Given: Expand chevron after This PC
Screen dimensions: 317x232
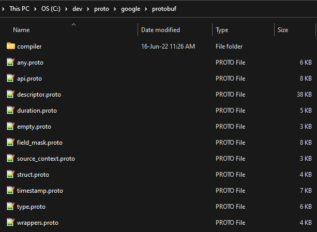Looking at the screenshot, I should click(35, 9).
